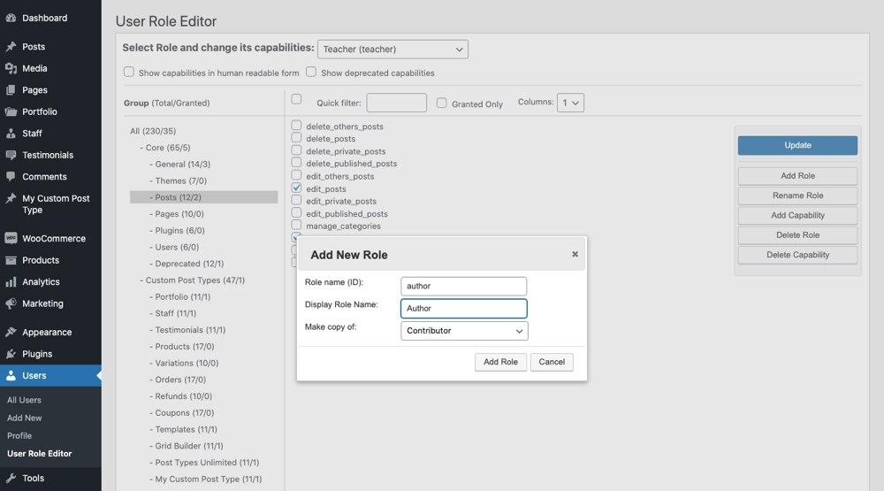Open Media via its sidebar icon
The image size is (884, 491).
[11, 68]
